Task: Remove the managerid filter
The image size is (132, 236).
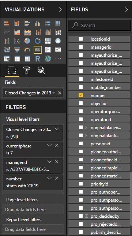Action: pyautogui.click(x=57, y=162)
